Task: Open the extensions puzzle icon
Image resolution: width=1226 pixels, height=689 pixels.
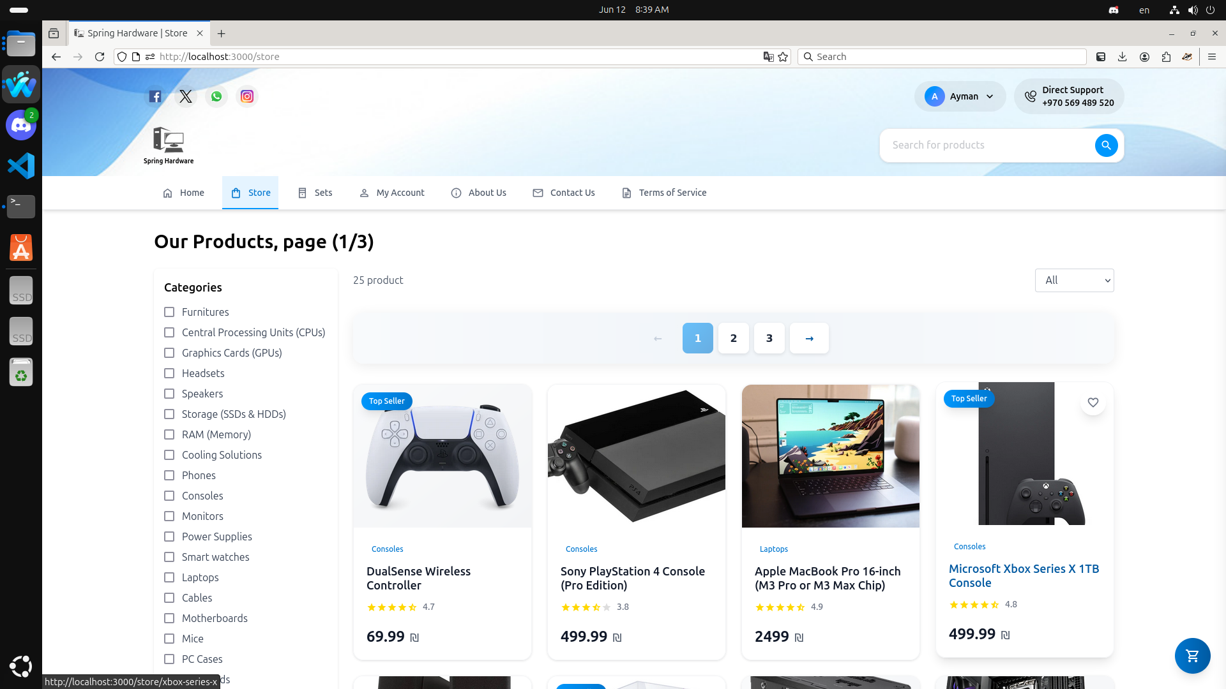Action: (x=1166, y=57)
